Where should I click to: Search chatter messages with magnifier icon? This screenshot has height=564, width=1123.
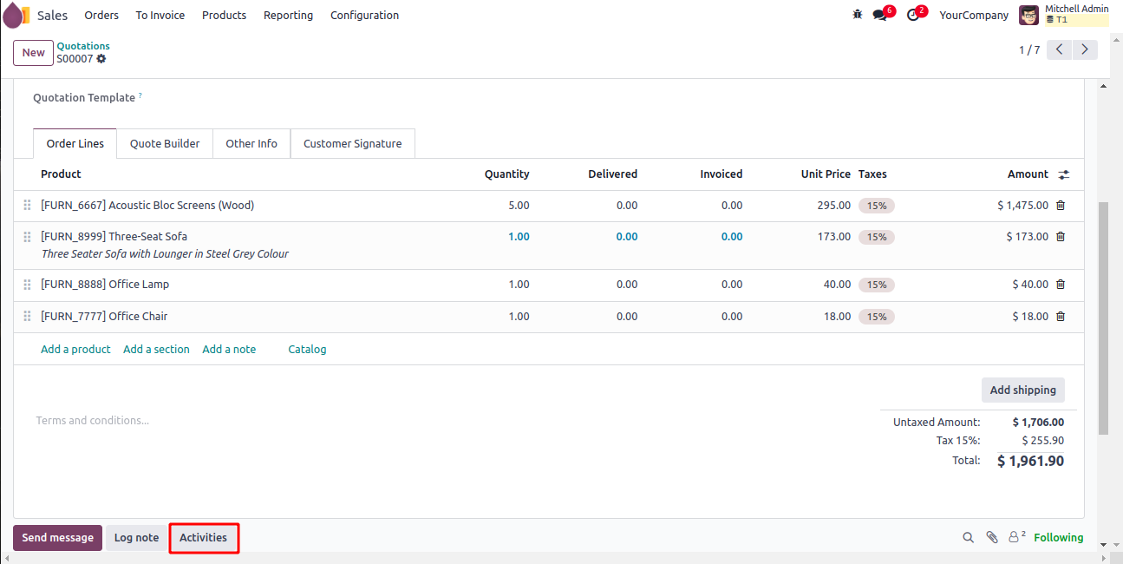pos(968,538)
